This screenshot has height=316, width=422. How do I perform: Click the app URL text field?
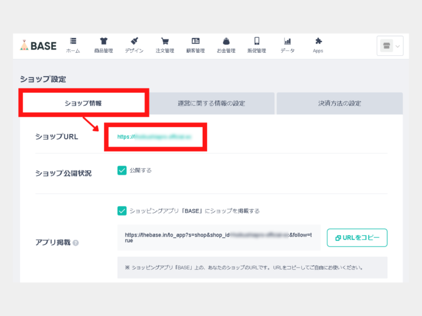(219, 238)
